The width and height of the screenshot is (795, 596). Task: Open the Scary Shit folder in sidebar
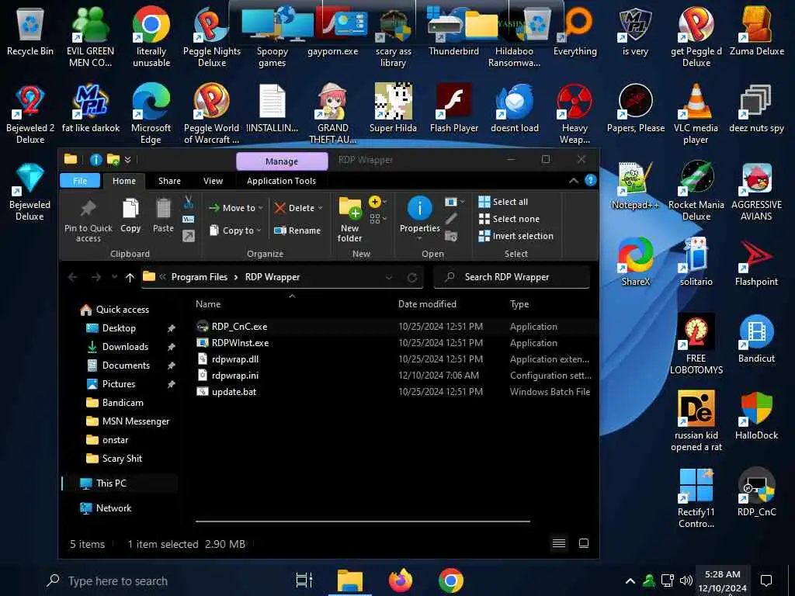tap(122, 459)
